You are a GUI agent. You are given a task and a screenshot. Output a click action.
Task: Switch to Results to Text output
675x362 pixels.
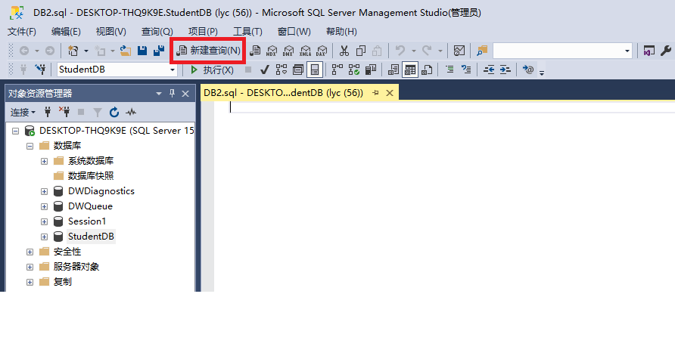393,70
